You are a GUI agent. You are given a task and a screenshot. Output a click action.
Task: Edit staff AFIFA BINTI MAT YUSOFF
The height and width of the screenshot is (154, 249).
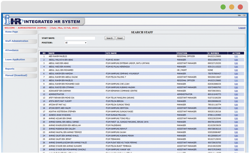coord(236,101)
